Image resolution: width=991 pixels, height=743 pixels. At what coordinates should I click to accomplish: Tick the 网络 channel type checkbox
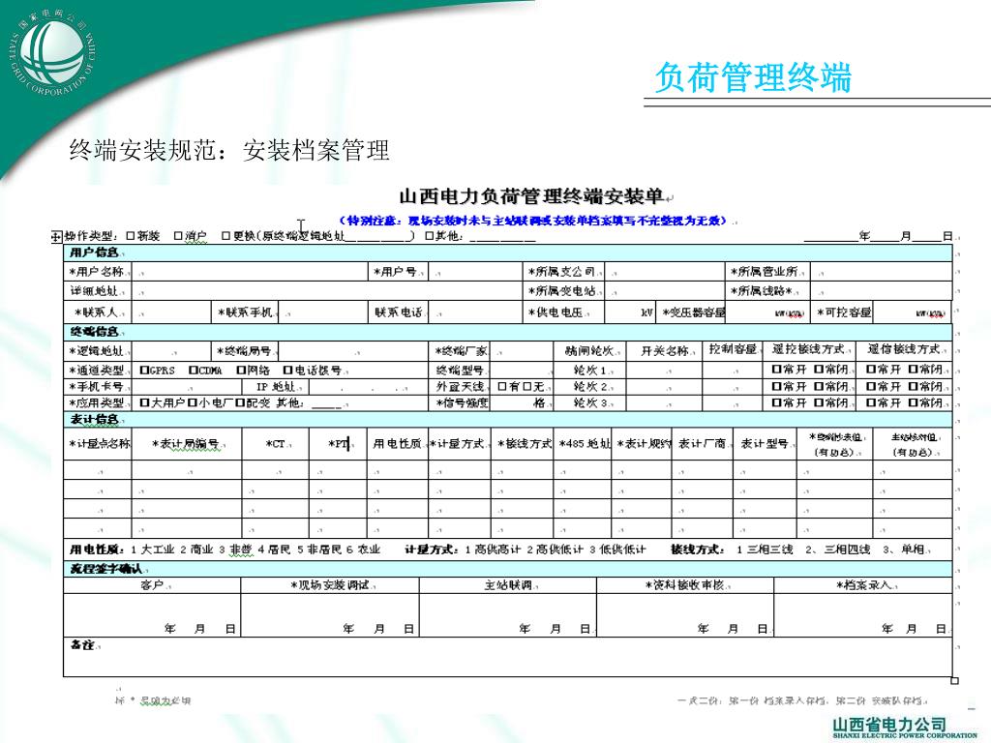pos(241,370)
